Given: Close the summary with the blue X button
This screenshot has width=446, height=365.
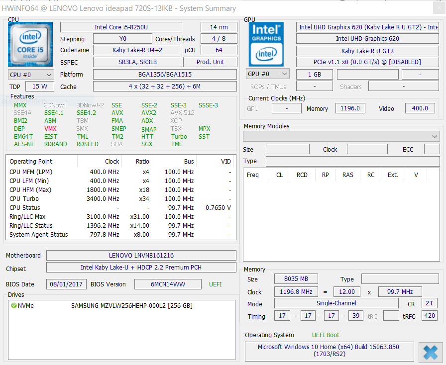Looking at the screenshot, I should pyautogui.click(x=431, y=353).
